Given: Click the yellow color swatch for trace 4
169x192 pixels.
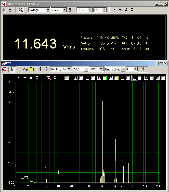Looking at the screenshot, I should click(116, 78).
